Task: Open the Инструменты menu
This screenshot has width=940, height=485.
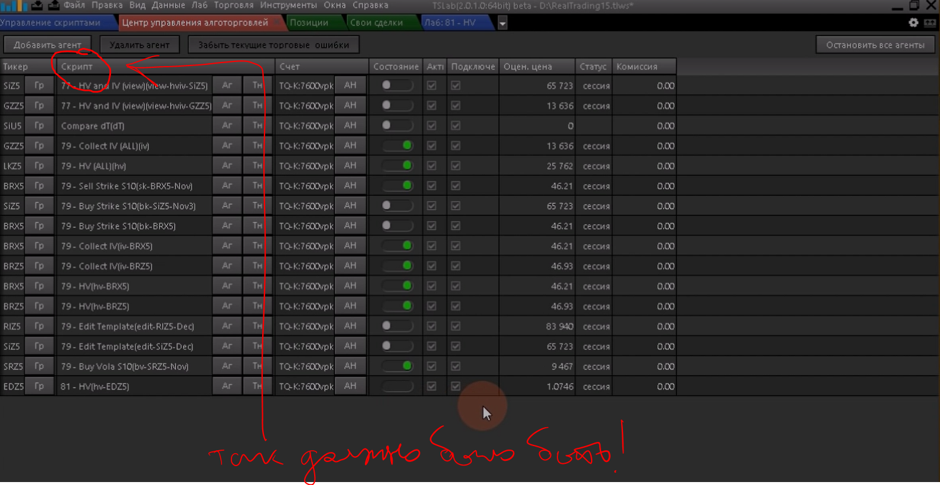Action: [288, 5]
